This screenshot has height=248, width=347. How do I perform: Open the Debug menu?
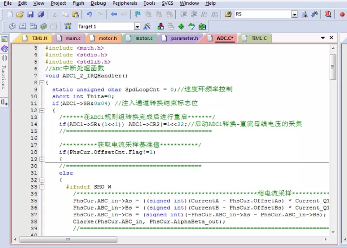pos(98,3)
